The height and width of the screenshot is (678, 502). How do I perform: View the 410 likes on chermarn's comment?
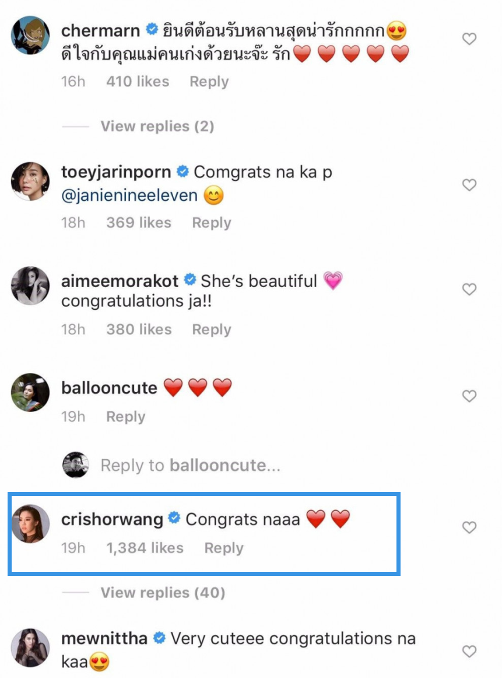(x=138, y=82)
